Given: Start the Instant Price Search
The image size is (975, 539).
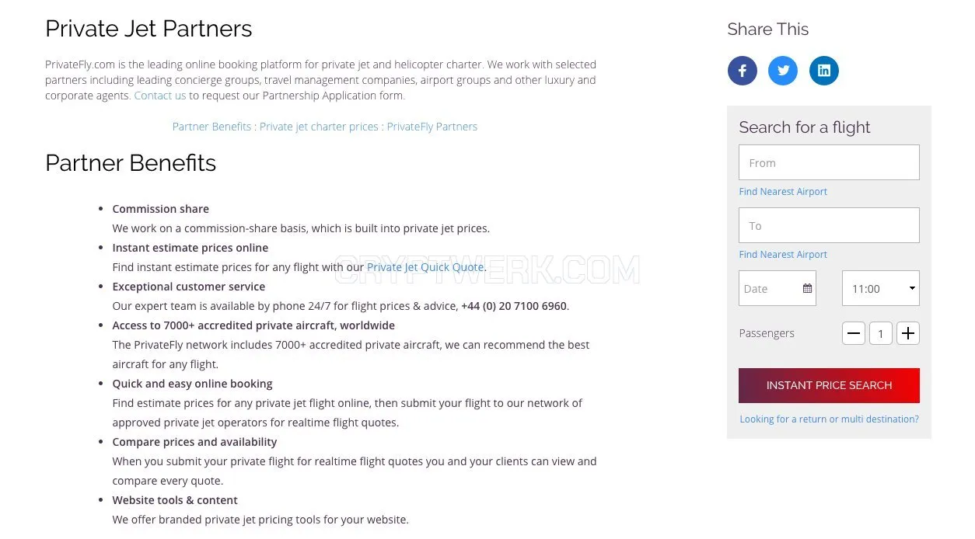Looking at the screenshot, I should point(829,385).
